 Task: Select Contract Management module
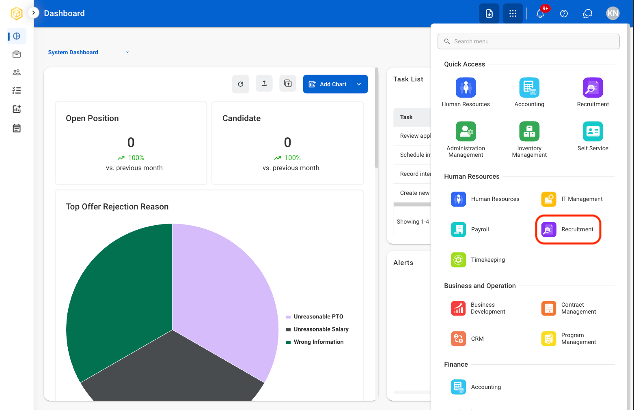click(569, 308)
